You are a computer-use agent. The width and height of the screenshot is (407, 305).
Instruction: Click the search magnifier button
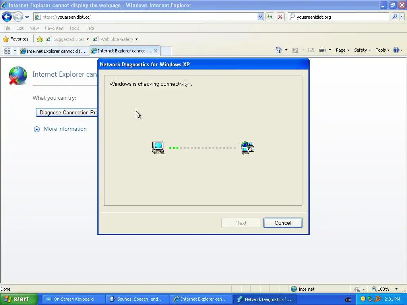click(x=395, y=17)
